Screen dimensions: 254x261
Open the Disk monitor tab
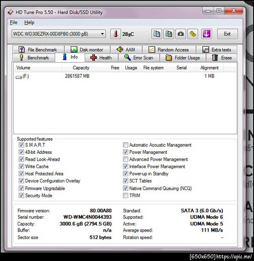pos(87,49)
